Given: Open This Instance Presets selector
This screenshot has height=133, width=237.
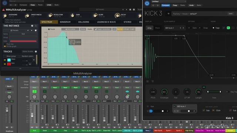Looking at the screenshot, I should tap(15, 30).
